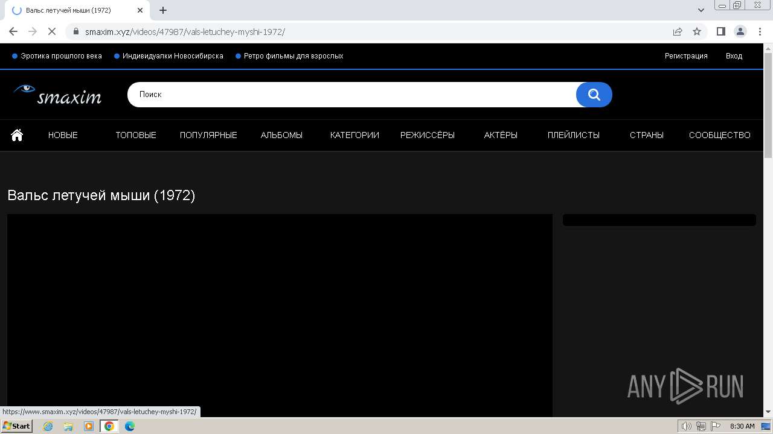
Task: Click the Эротика прошлого века link
Action: [61, 56]
